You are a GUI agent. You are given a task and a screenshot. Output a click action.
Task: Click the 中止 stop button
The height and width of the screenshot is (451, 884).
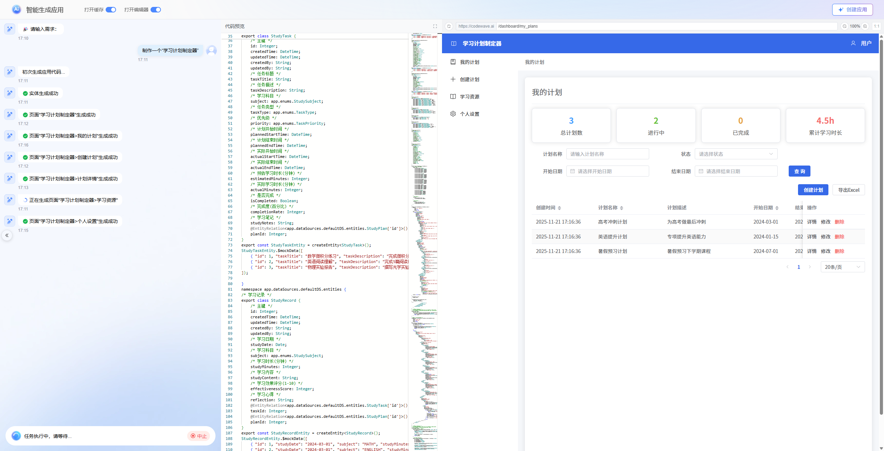(199, 436)
